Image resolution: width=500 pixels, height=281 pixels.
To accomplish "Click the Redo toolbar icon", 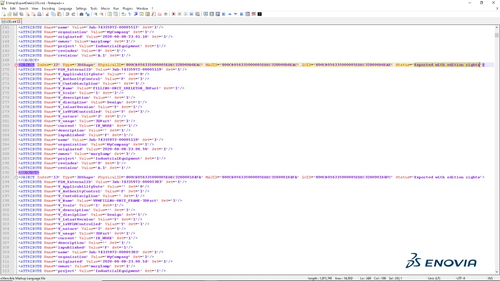I will [73, 14].
